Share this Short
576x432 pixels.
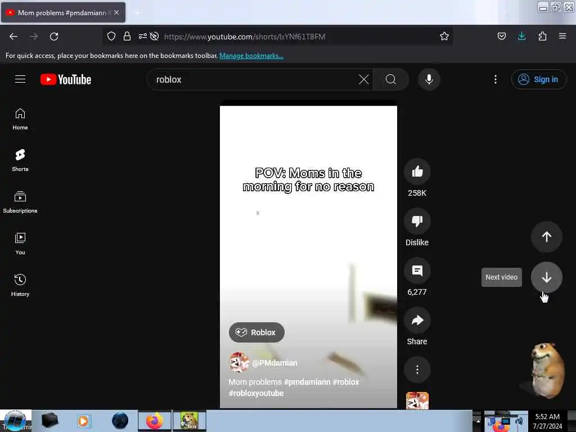(x=417, y=320)
